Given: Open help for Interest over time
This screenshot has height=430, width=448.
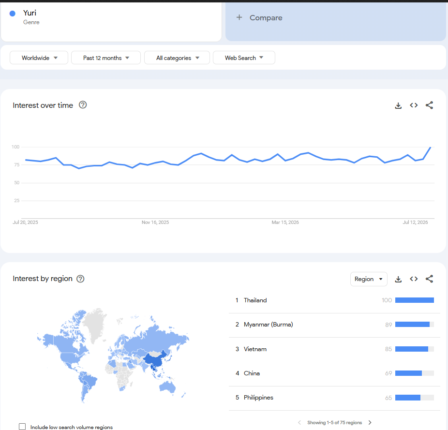Looking at the screenshot, I should click(83, 105).
